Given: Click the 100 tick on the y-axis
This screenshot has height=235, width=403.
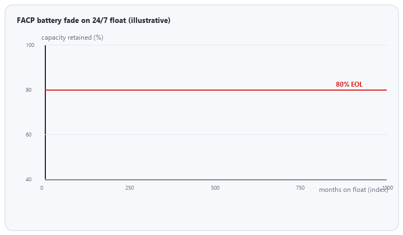Looking at the screenshot, I should point(30,45).
